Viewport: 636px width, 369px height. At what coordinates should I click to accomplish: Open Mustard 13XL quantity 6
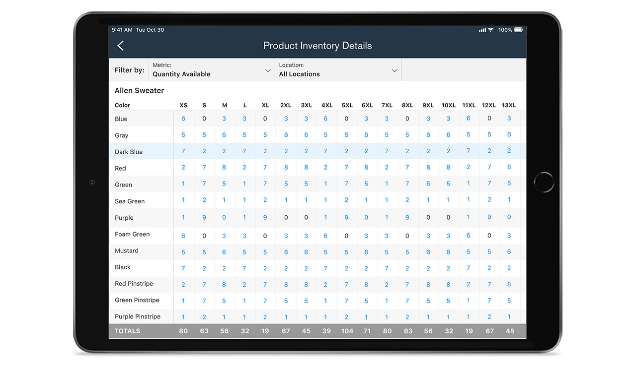(509, 252)
